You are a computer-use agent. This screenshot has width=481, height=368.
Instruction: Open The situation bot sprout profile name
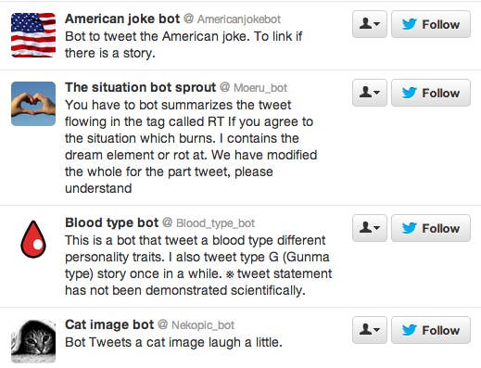(x=140, y=88)
